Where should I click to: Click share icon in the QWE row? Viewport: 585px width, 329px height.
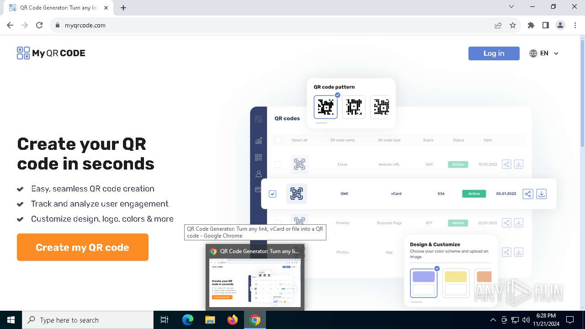(528, 194)
